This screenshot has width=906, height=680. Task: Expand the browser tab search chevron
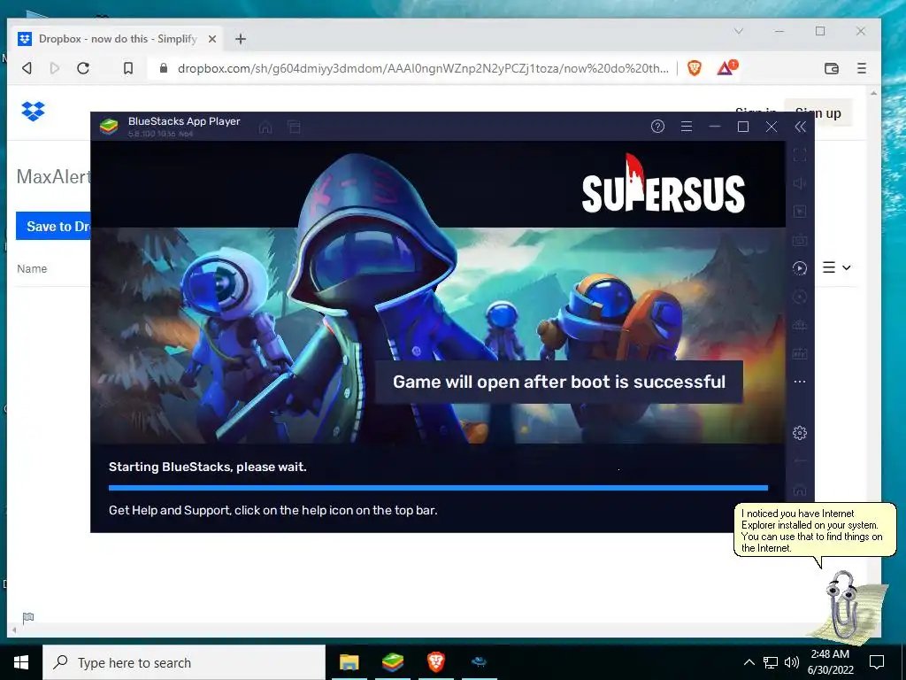click(739, 31)
